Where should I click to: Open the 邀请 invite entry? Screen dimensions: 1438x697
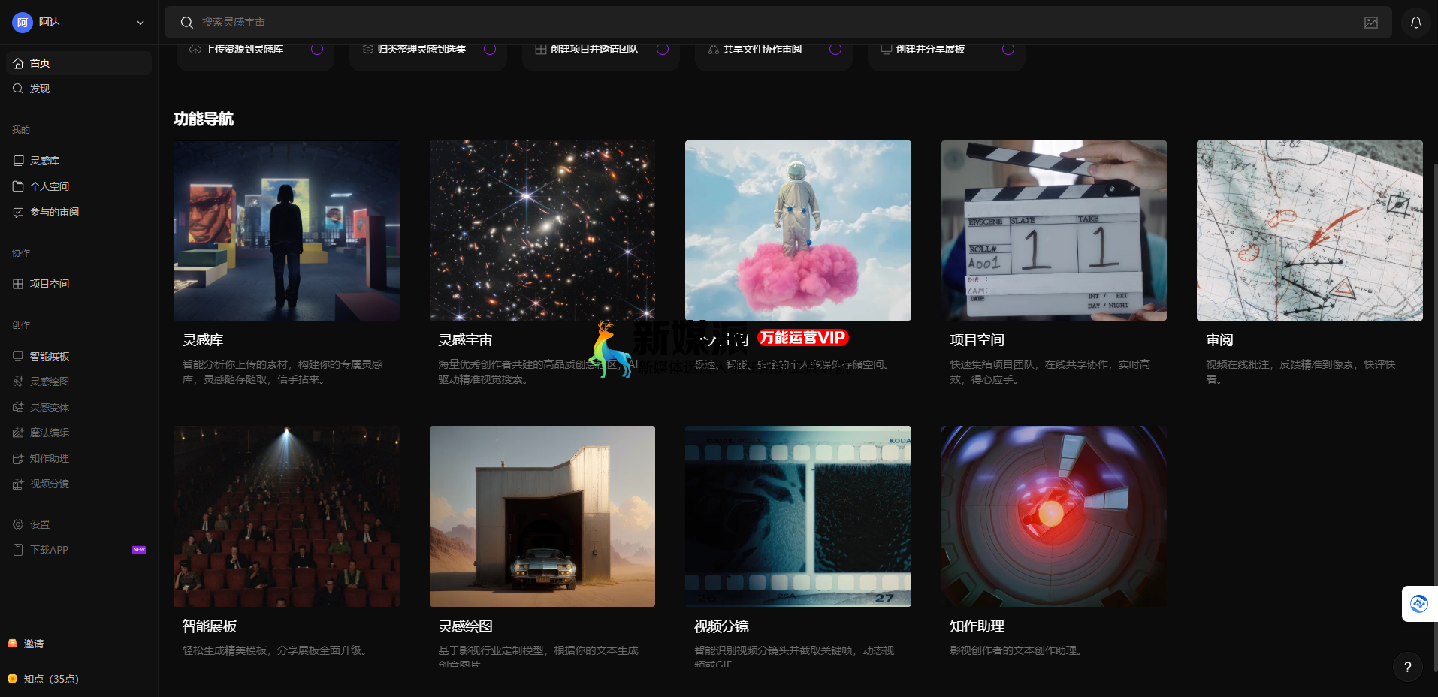pos(26,644)
